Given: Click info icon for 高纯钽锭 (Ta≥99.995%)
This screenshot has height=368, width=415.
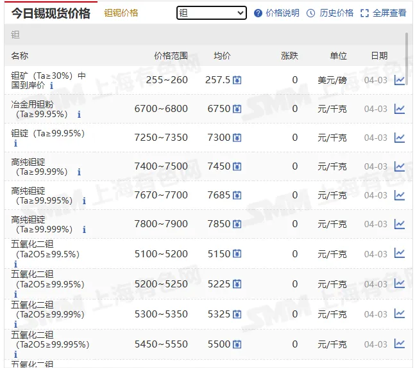Looking at the screenshot, I should click(84, 201).
